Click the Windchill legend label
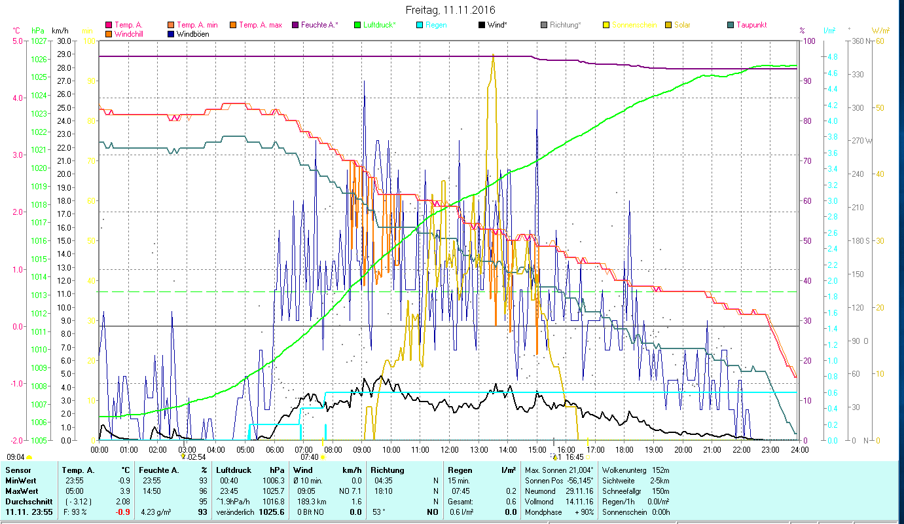Screen dimensions: 904x524 tap(131, 34)
